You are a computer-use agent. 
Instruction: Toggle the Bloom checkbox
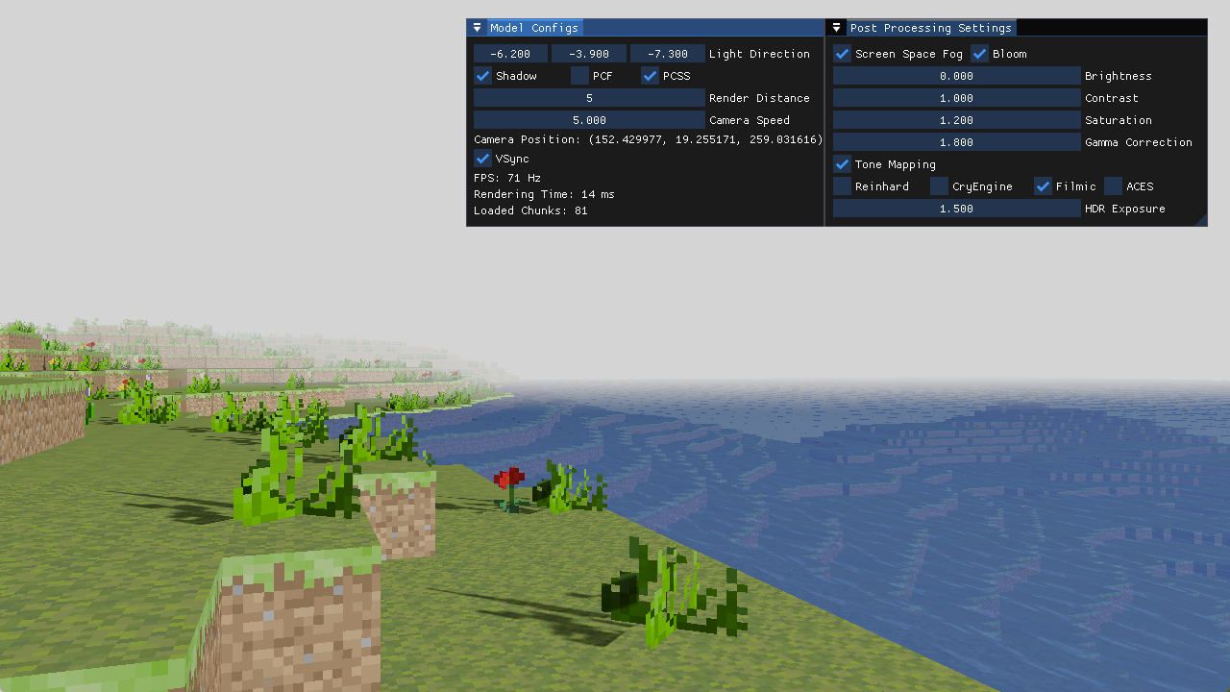980,54
